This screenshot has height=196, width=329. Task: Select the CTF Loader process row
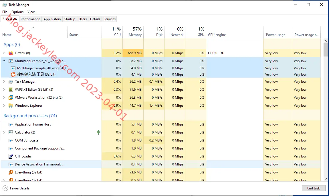point(160,156)
